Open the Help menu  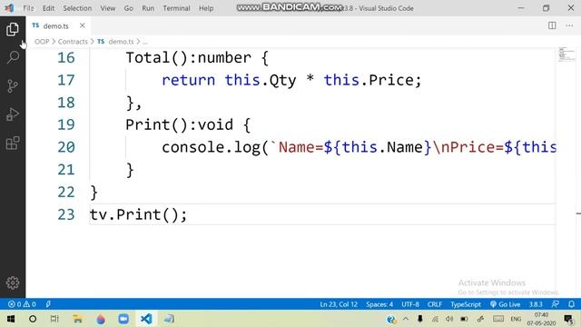[206, 8]
